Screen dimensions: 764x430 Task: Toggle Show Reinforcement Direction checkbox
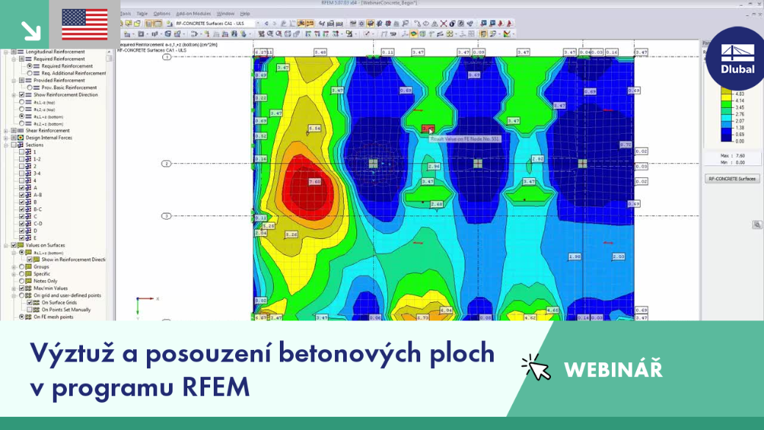(x=21, y=95)
